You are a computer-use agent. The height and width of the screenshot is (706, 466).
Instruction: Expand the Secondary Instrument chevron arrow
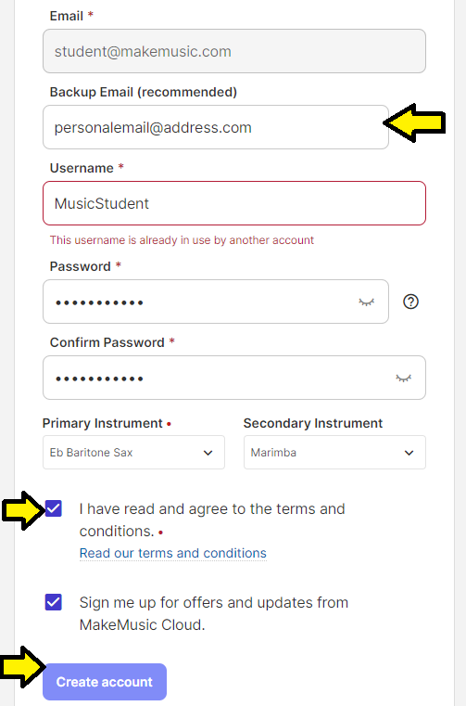click(409, 453)
